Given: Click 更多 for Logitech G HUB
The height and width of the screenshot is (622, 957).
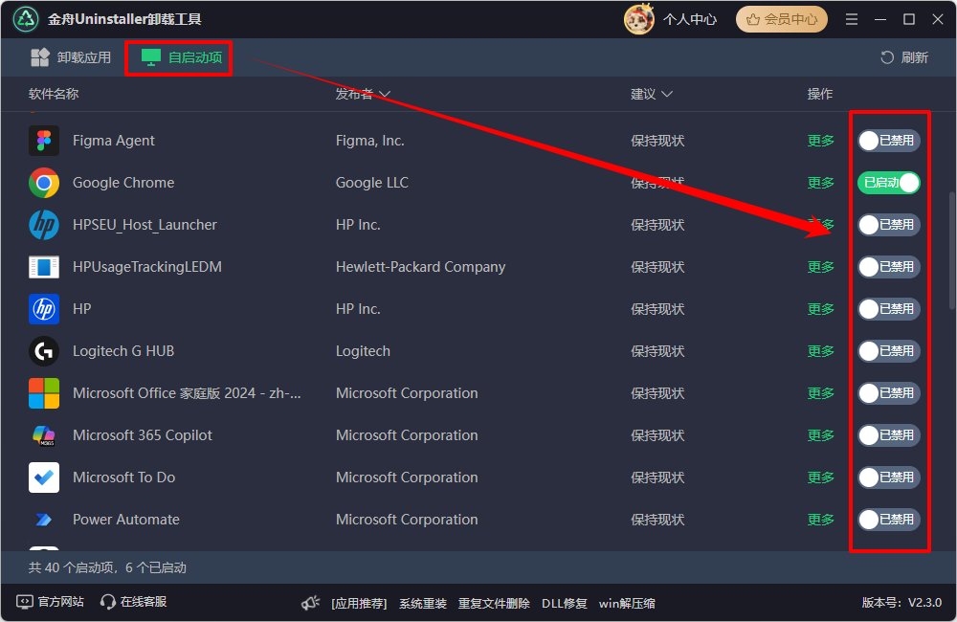Looking at the screenshot, I should coord(820,351).
